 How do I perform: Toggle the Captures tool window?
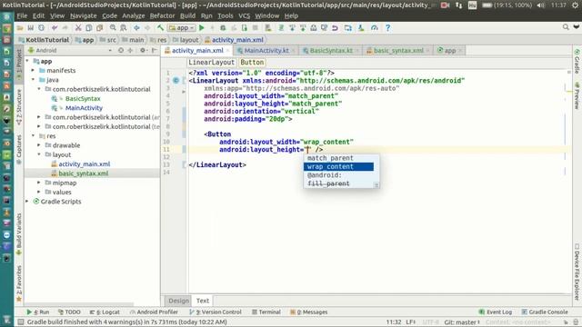point(19,149)
